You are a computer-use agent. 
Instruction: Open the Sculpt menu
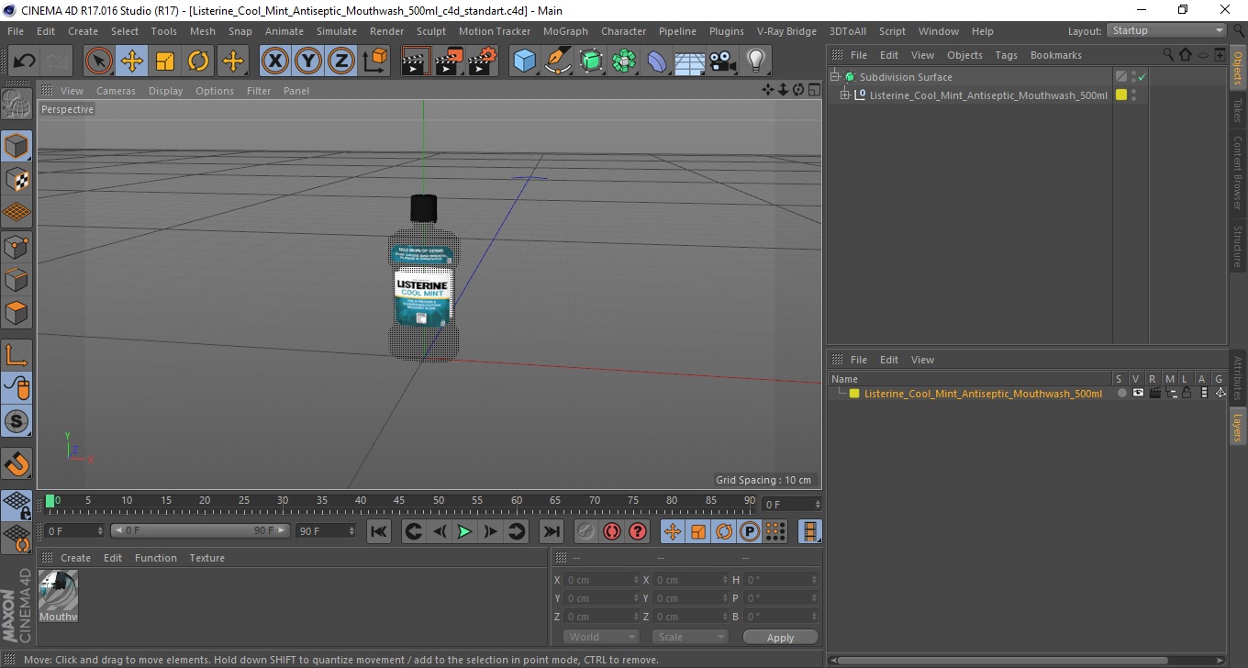(431, 31)
